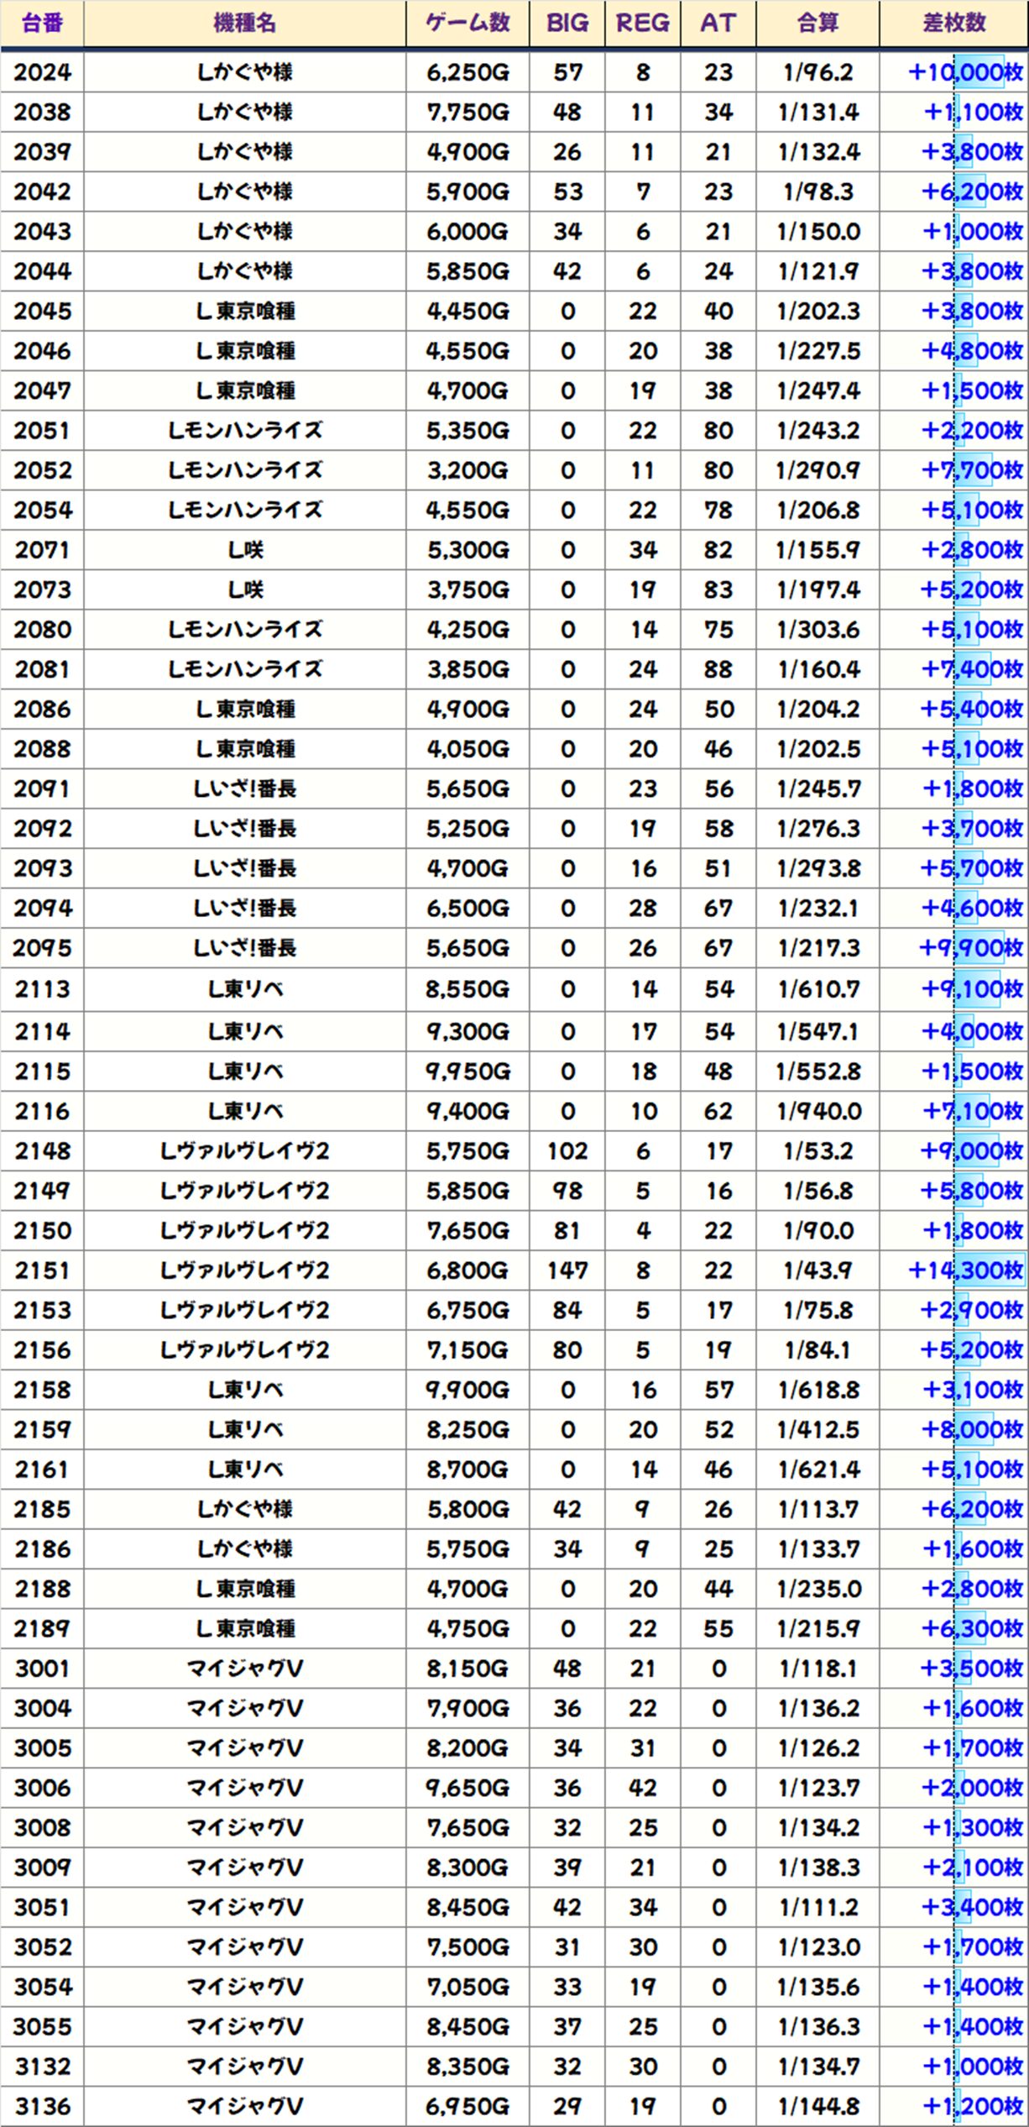
Task: Click the 機種名 column header
Action: click(x=244, y=24)
